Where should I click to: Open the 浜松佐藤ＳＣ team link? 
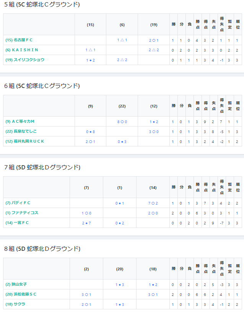[21, 294]
